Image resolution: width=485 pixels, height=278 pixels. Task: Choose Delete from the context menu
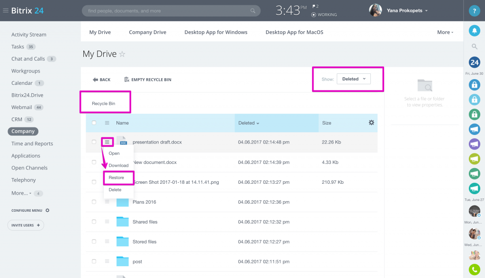(x=115, y=189)
